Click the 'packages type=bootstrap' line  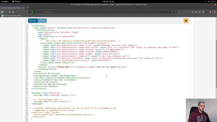[46, 93]
